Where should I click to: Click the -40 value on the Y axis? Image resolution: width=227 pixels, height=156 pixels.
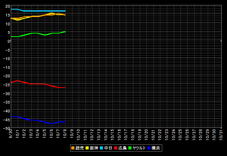click(7, 111)
